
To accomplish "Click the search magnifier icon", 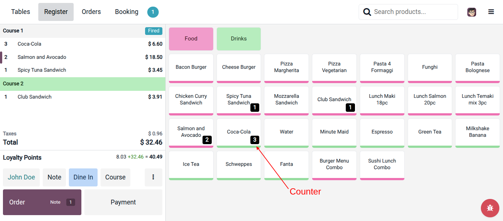I will [367, 12].
